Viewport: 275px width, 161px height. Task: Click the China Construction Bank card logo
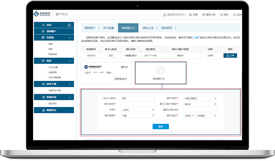click(x=93, y=67)
